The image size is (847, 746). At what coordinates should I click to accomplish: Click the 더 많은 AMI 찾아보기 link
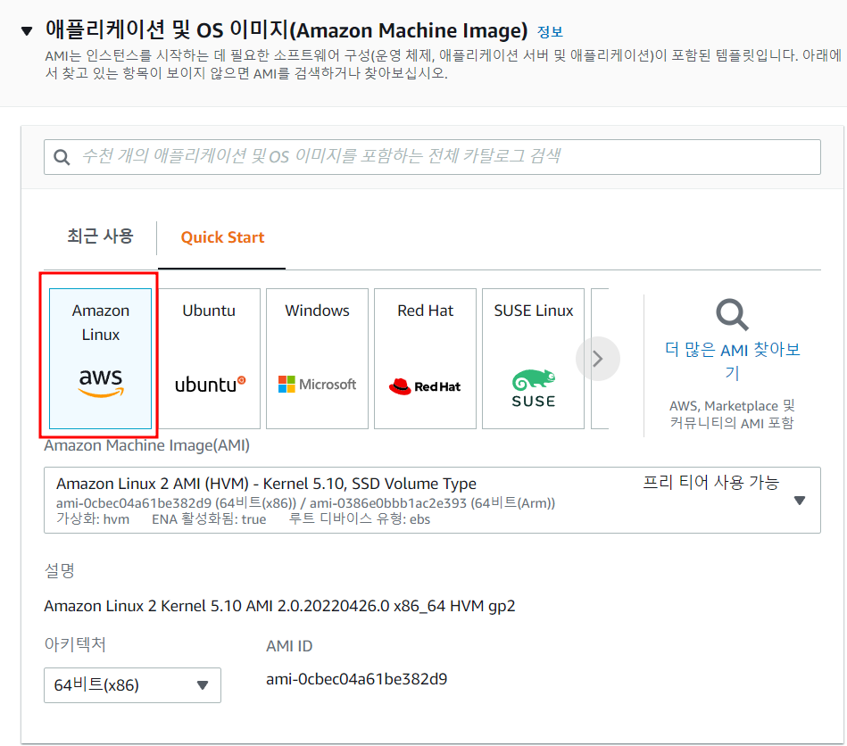[x=732, y=361]
